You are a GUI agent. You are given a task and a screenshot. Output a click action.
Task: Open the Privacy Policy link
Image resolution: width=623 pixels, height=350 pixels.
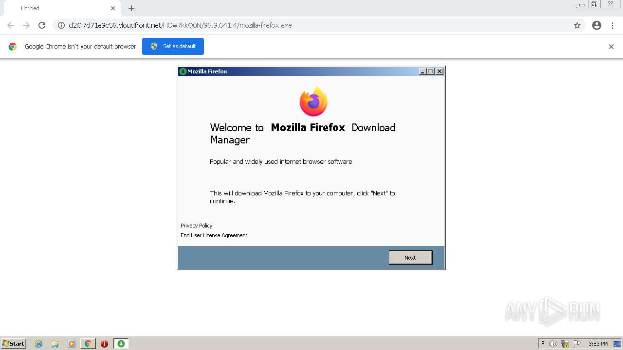pyautogui.click(x=197, y=226)
